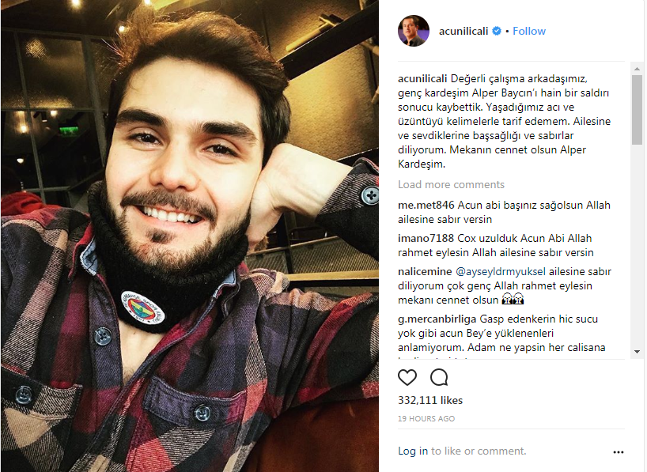Screen dimensions: 647x472
Task: Click the heart like icon
Action: click(x=407, y=377)
